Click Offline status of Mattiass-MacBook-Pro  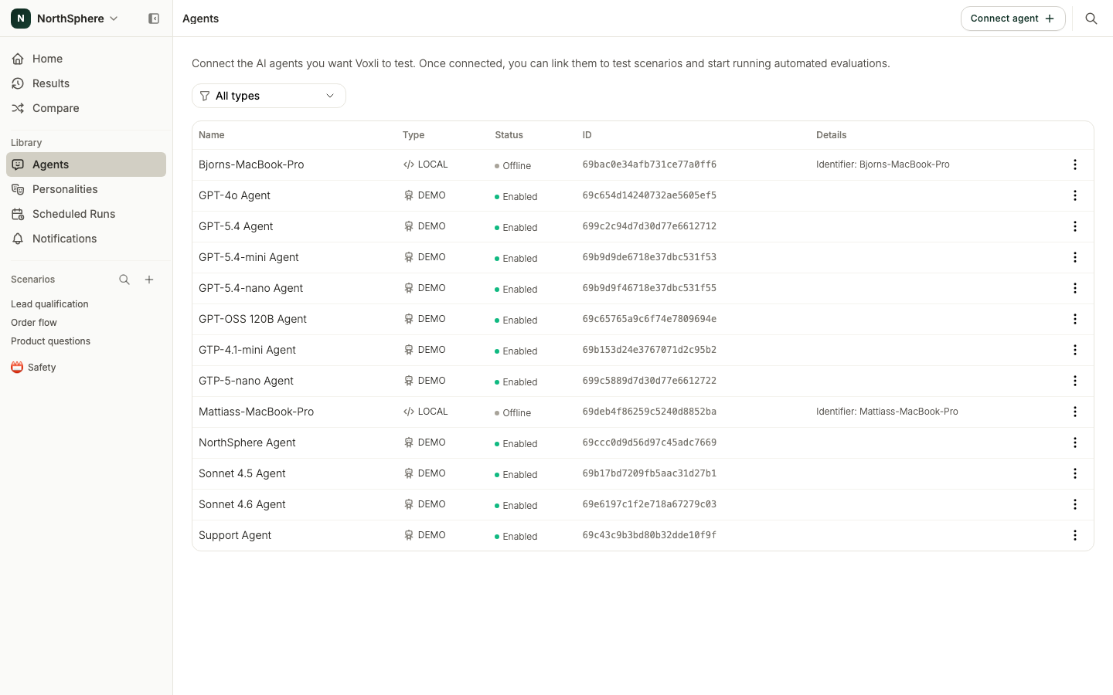[x=513, y=413]
